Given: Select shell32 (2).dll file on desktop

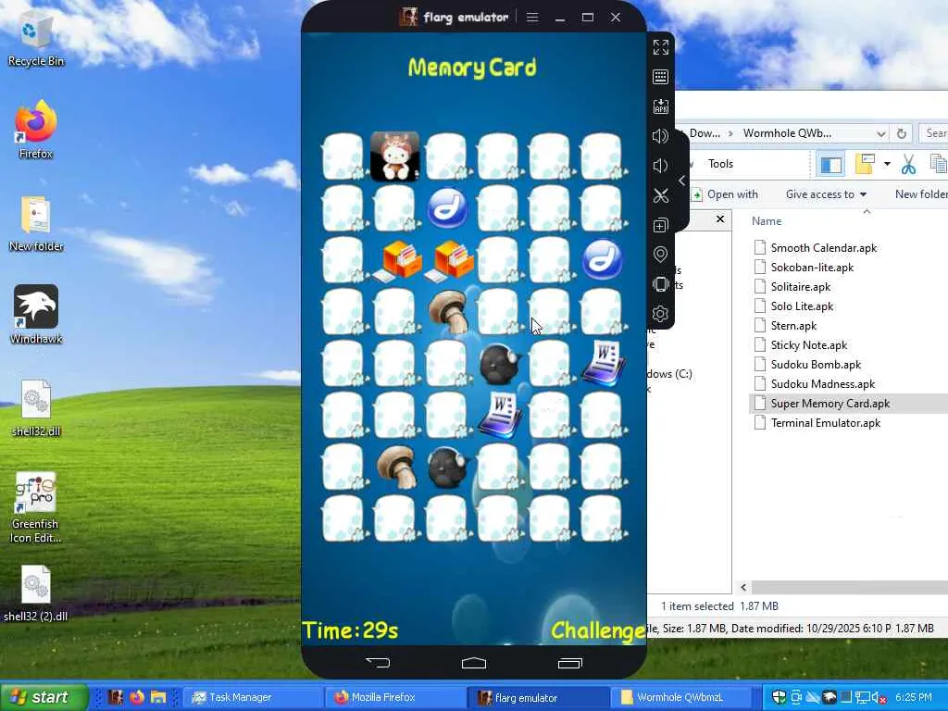Looking at the screenshot, I should coord(36,593).
